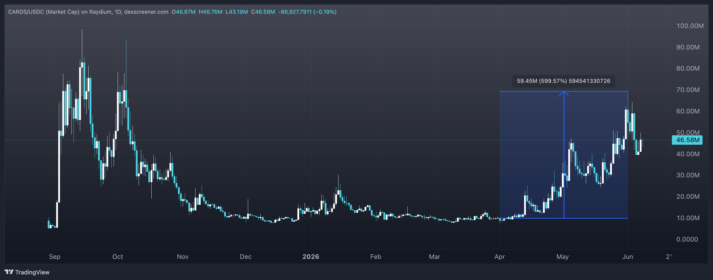Click the CARDS/USDC chart title text
Viewport: 713px width, 280px height.
click(x=88, y=12)
